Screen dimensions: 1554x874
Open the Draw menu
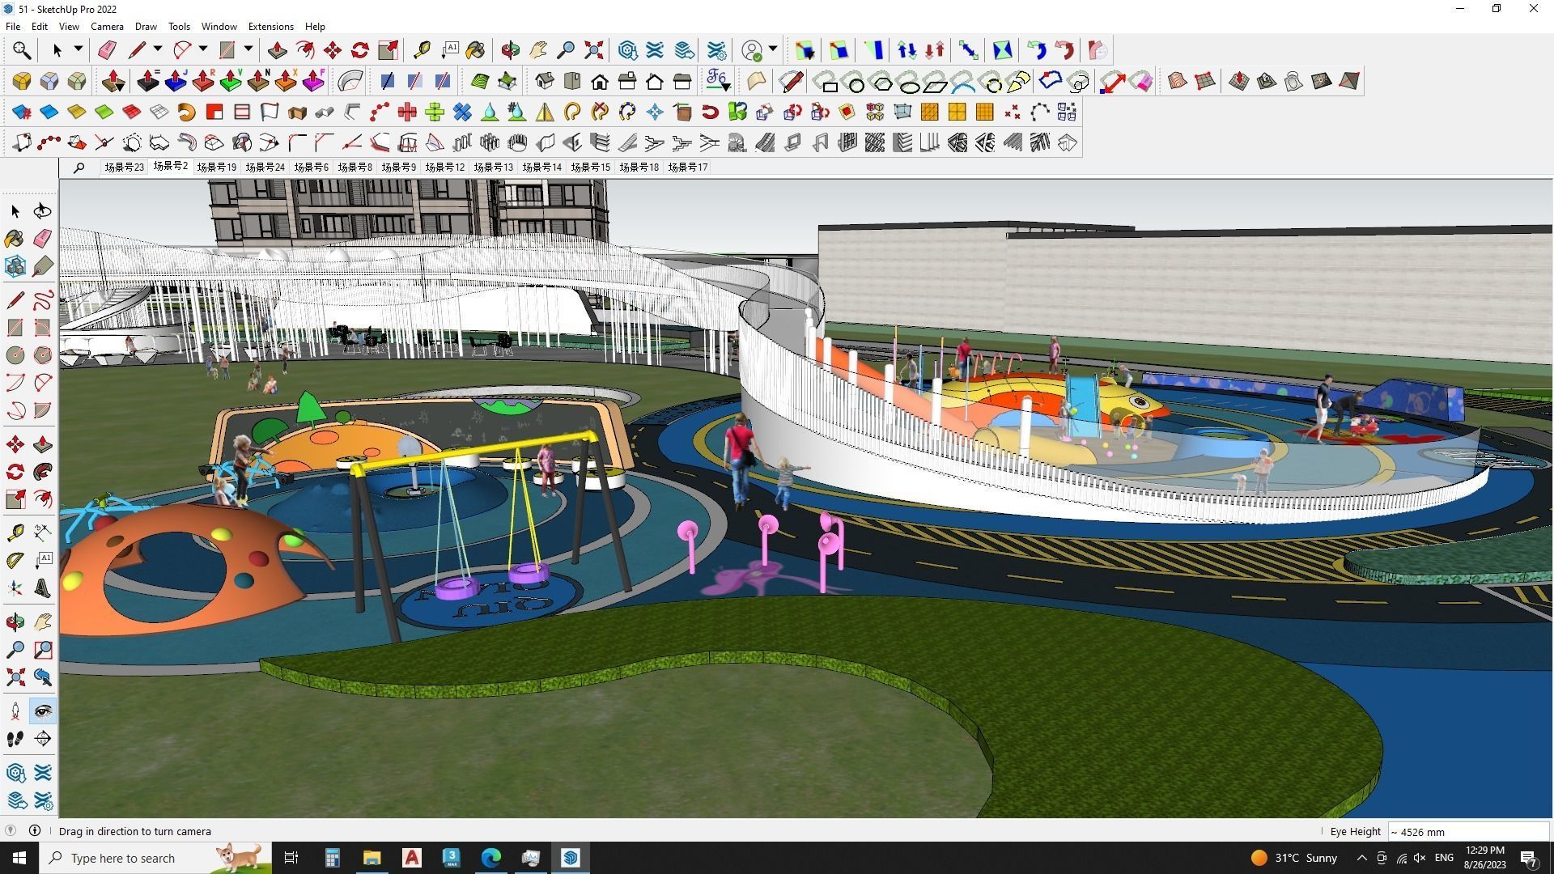click(146, 27)
